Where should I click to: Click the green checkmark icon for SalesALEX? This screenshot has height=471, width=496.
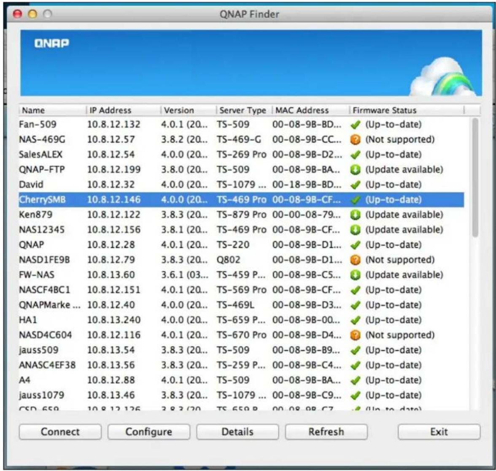(x=355, y=155)
